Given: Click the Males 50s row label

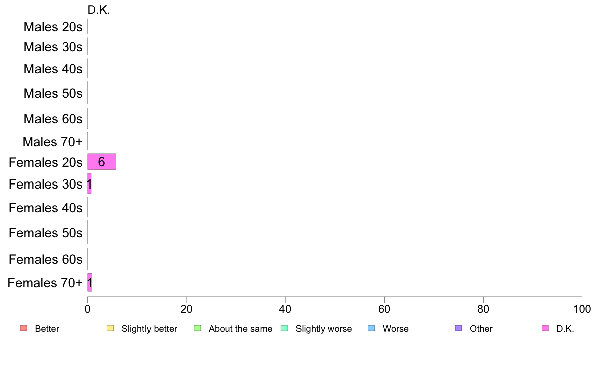Looking at the screenshot, I should pos(53,93).
